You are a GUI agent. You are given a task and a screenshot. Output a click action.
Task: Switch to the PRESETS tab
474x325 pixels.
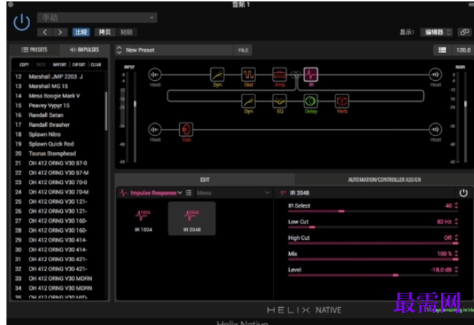(34, 50)
